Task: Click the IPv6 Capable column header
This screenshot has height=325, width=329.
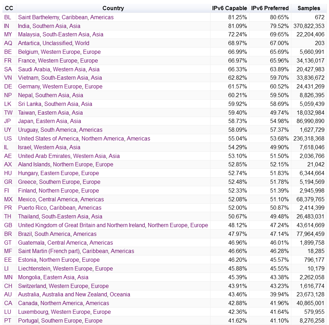Action: [x=229, y=8]
